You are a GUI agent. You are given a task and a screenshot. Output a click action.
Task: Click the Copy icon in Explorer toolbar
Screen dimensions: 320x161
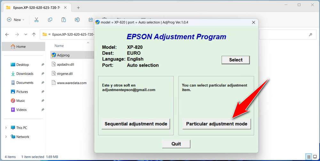tap(50, 20)
